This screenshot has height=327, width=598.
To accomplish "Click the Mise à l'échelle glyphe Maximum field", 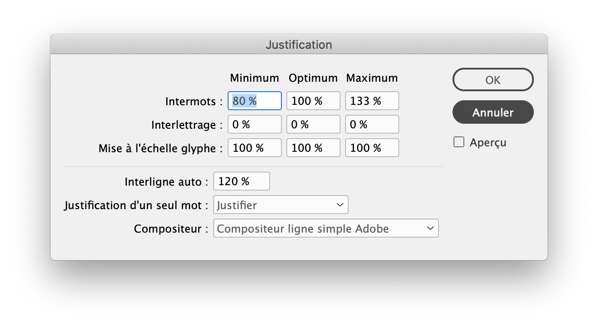I will (372, 148).
